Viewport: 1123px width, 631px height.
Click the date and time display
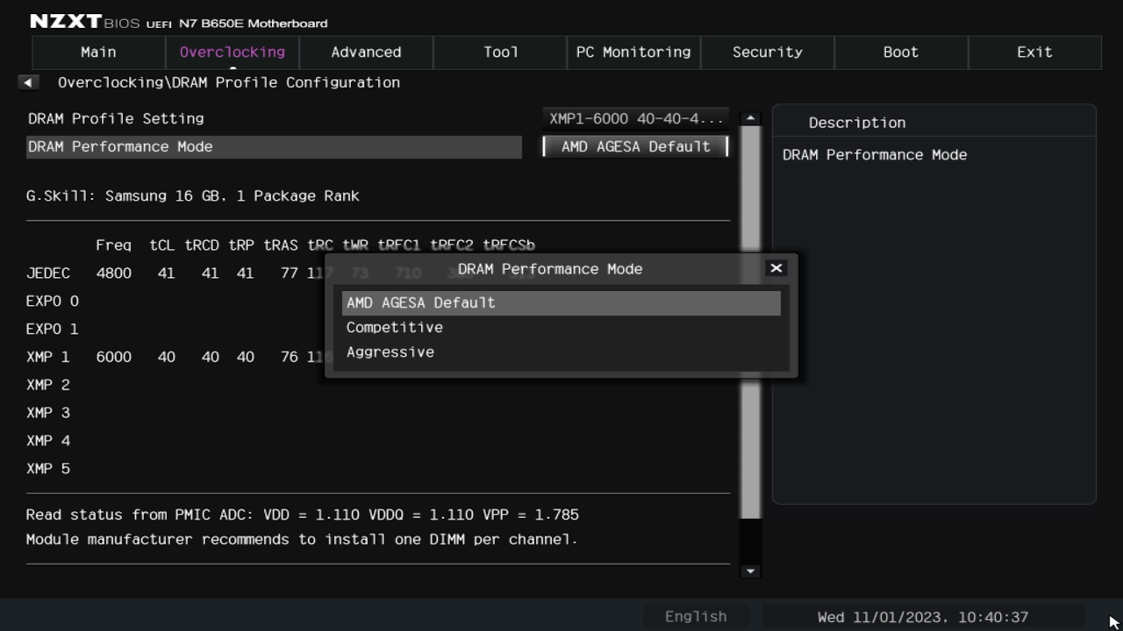[x=922, y=617]
